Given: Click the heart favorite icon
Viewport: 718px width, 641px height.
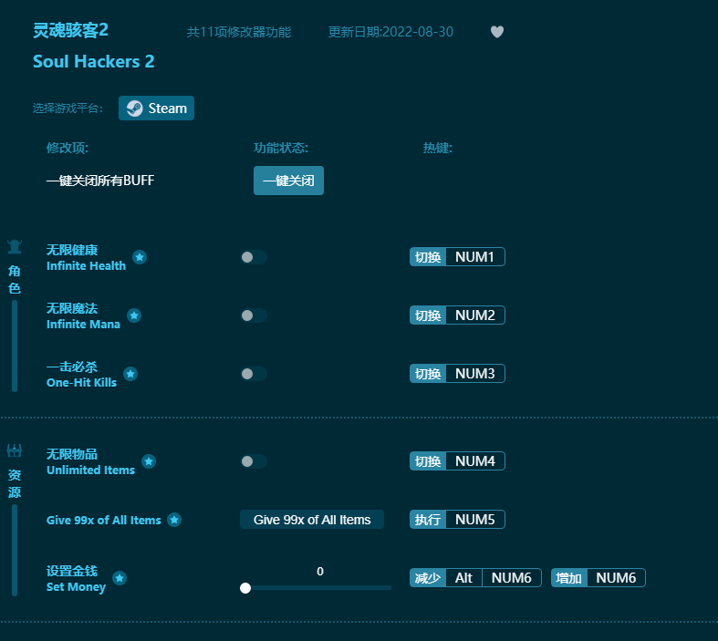Looking at the screenshot, I should click(x=497, y=32).
